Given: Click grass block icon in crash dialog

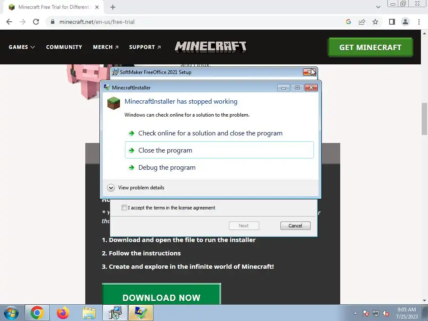Looking at the screenshot, I should [114, 103].
